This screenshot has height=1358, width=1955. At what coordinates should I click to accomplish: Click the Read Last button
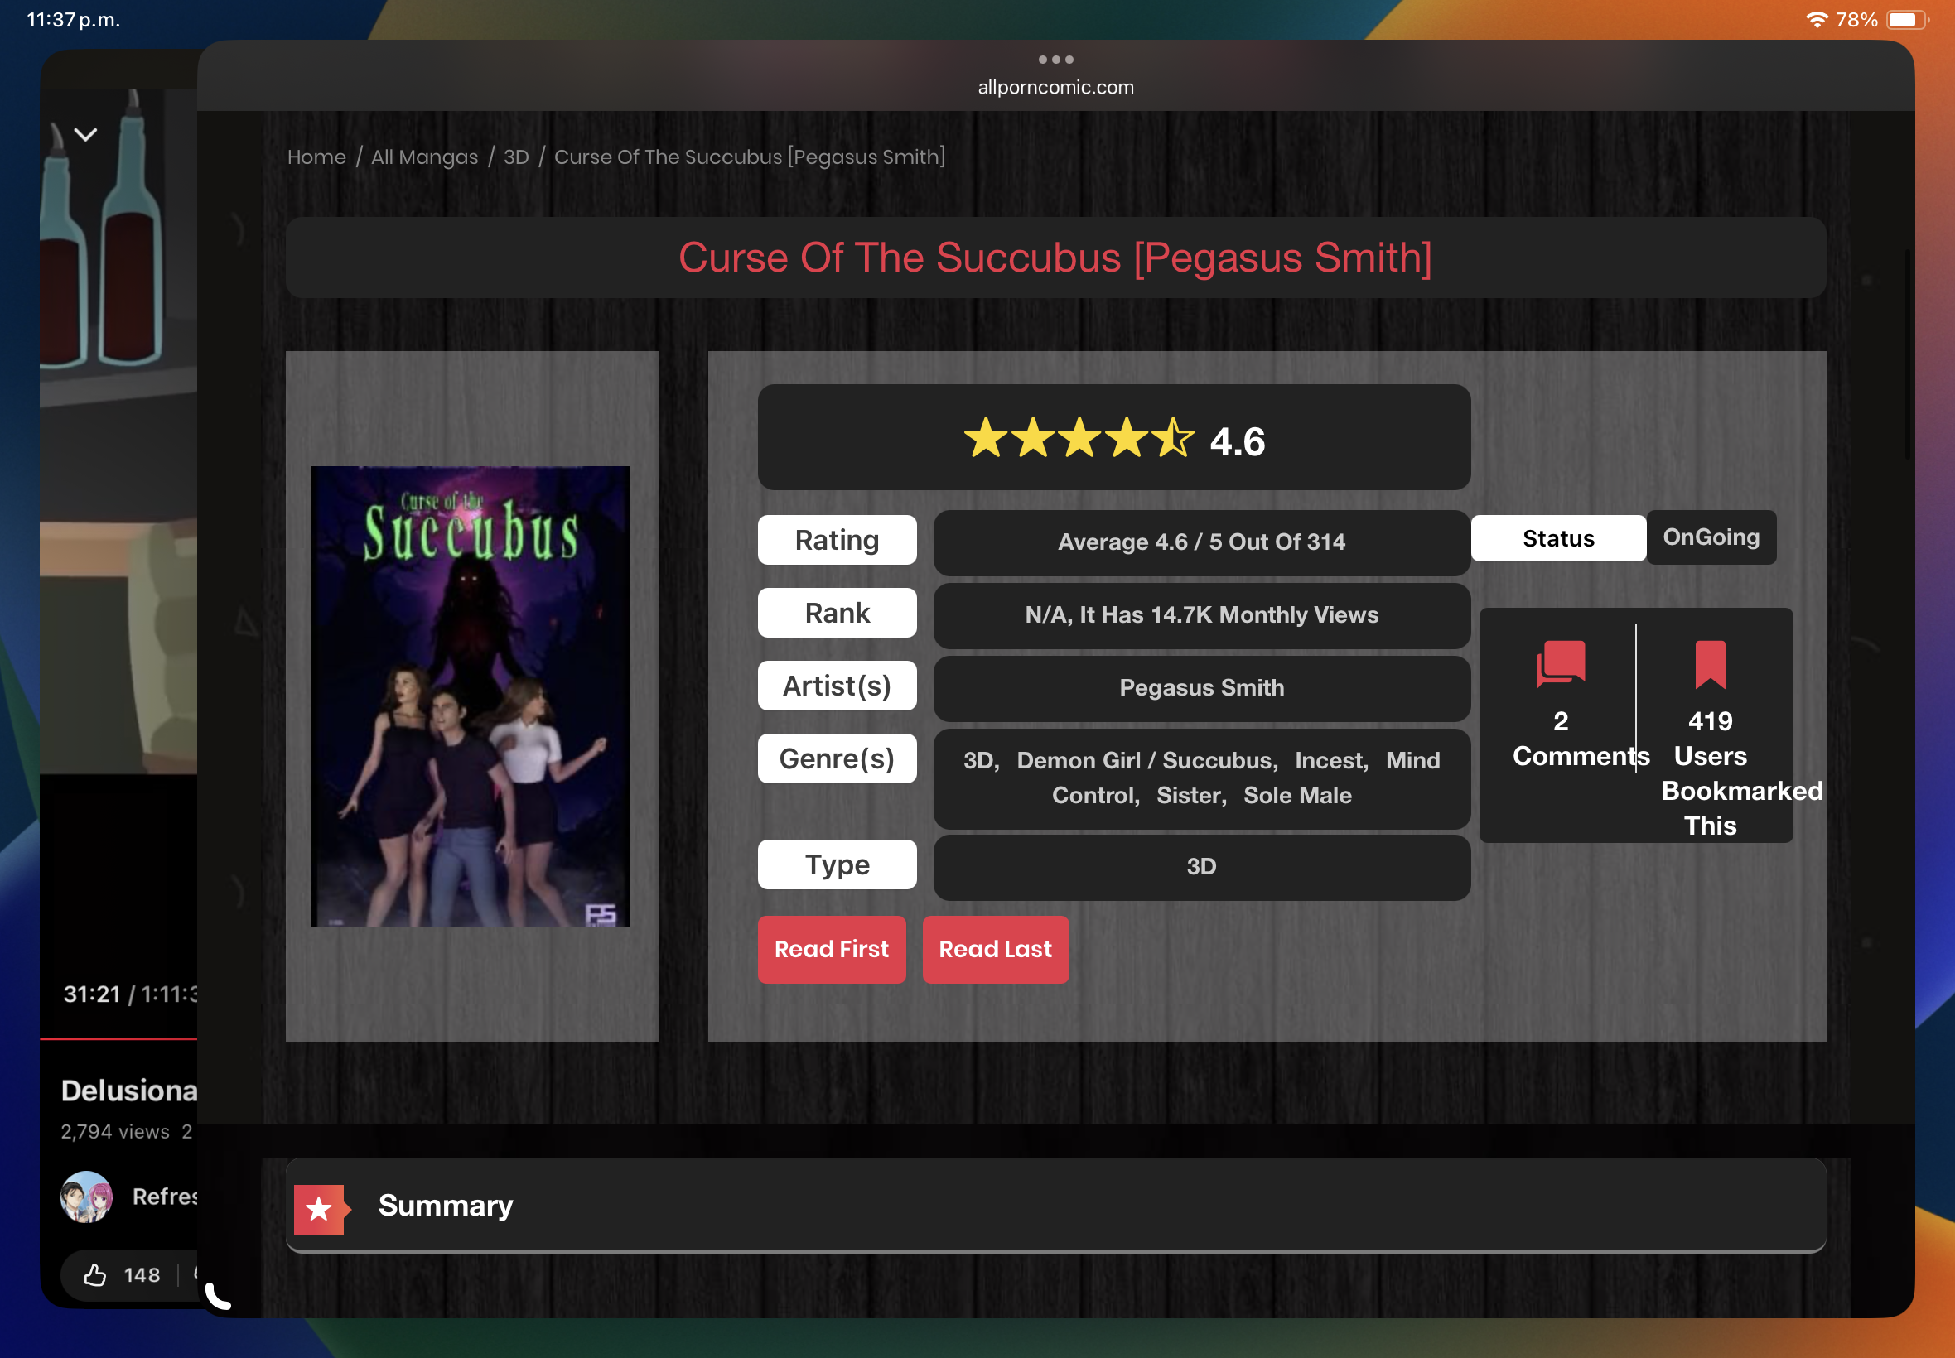[x=995, y=950]
